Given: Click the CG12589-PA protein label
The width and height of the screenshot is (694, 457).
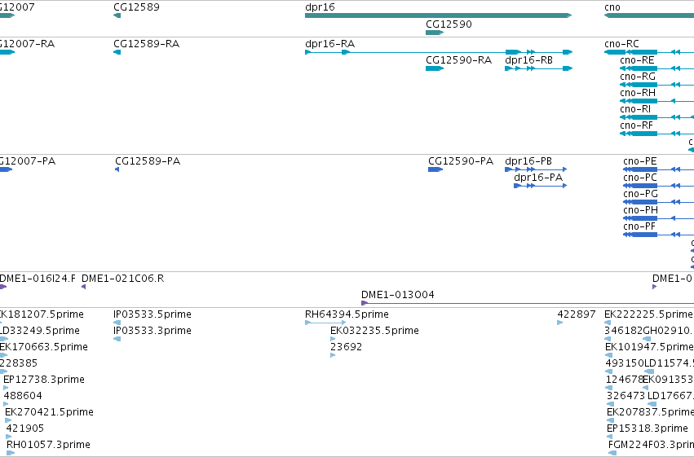Looking at the screenshot, I should (x=148, y=161).
